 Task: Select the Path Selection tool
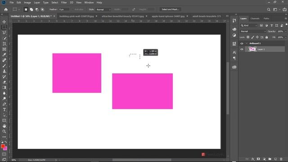point(4,115)
